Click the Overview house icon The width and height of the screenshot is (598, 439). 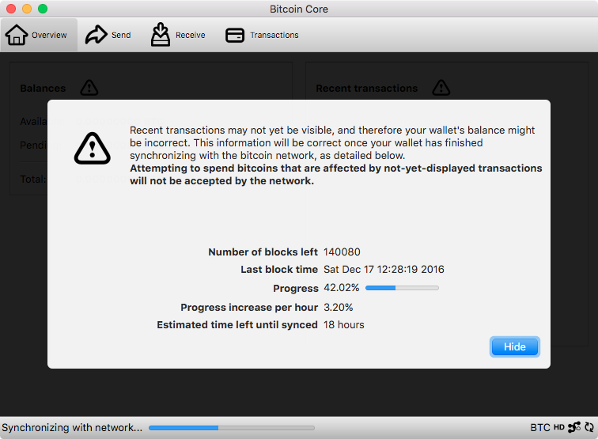click(x=17, y=35)
